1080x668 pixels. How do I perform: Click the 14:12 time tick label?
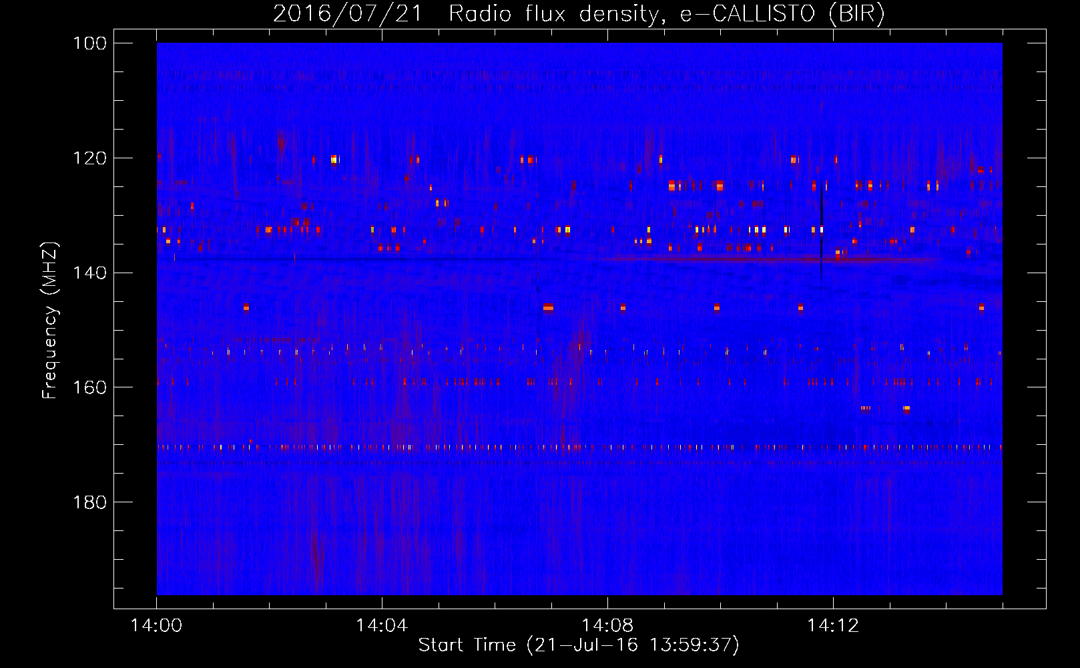[x=832, y=626]
